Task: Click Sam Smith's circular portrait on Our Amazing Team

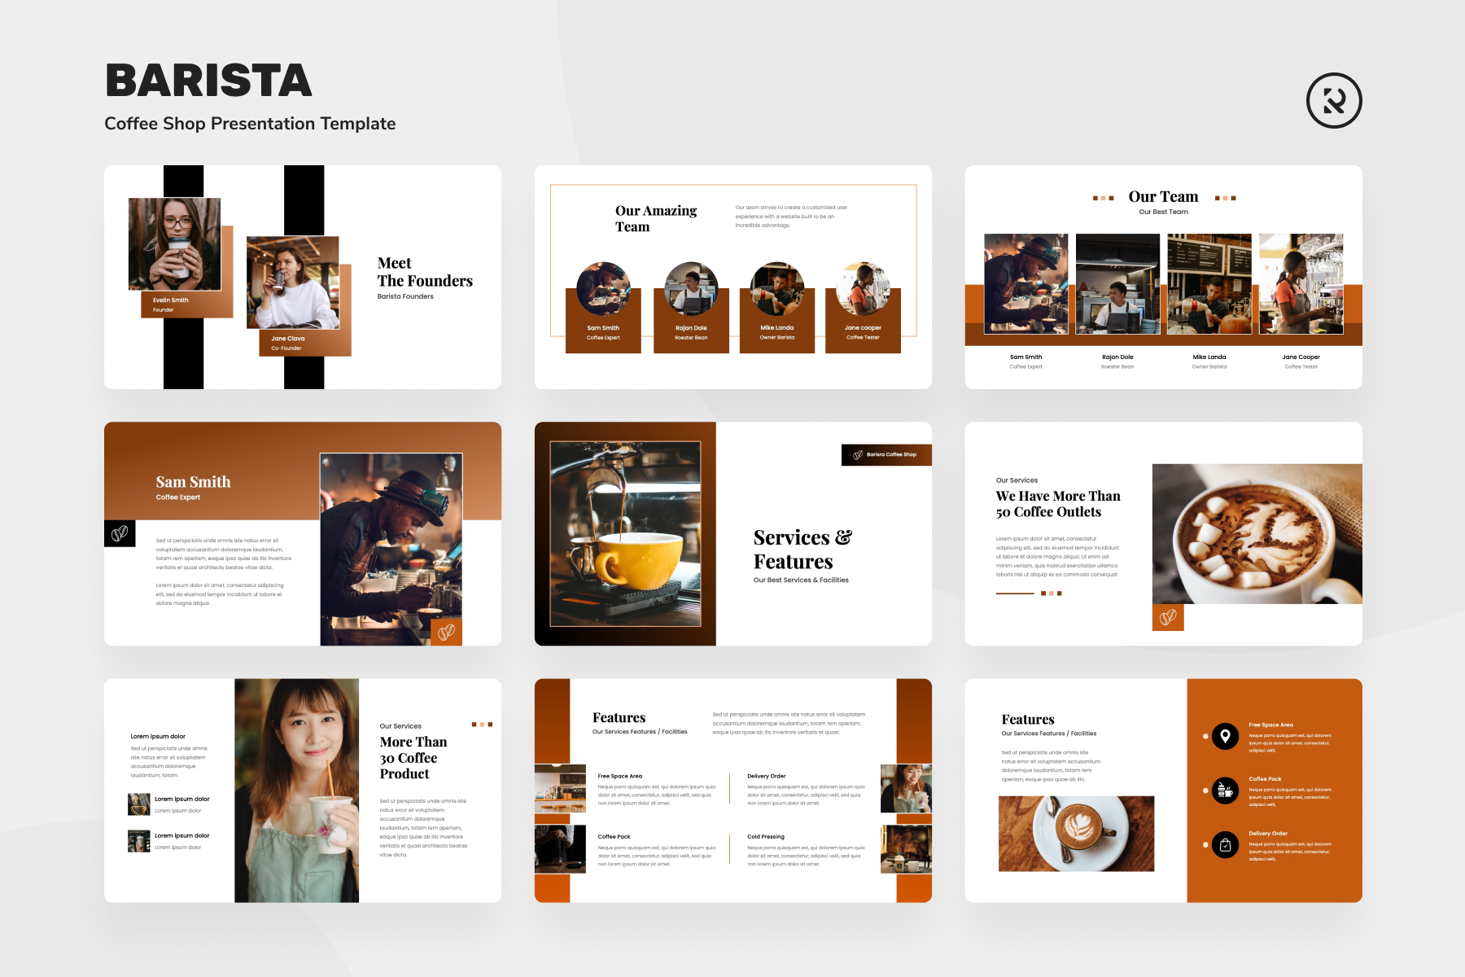Action: 602,289
